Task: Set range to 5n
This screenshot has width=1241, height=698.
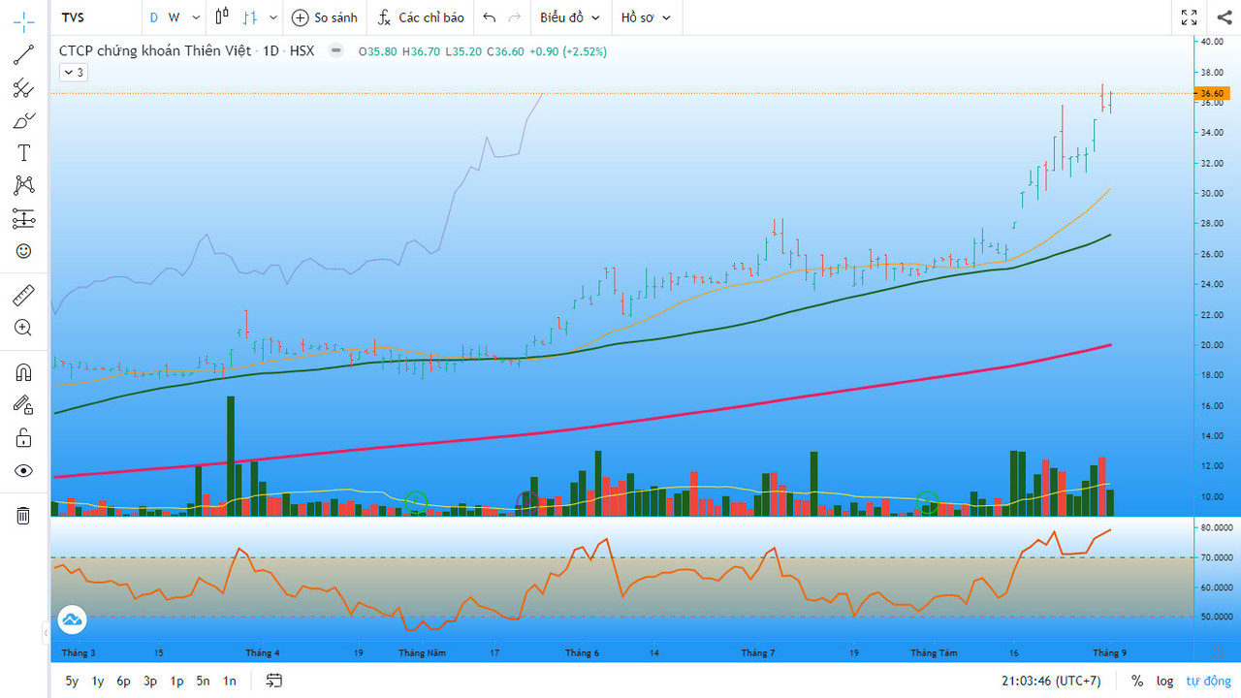Action: coord(203,681)
